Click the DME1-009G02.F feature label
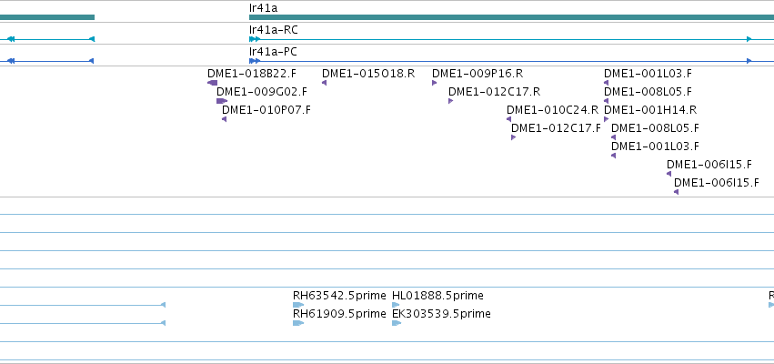Screen dimensions: 774x364 click(262, 92)
